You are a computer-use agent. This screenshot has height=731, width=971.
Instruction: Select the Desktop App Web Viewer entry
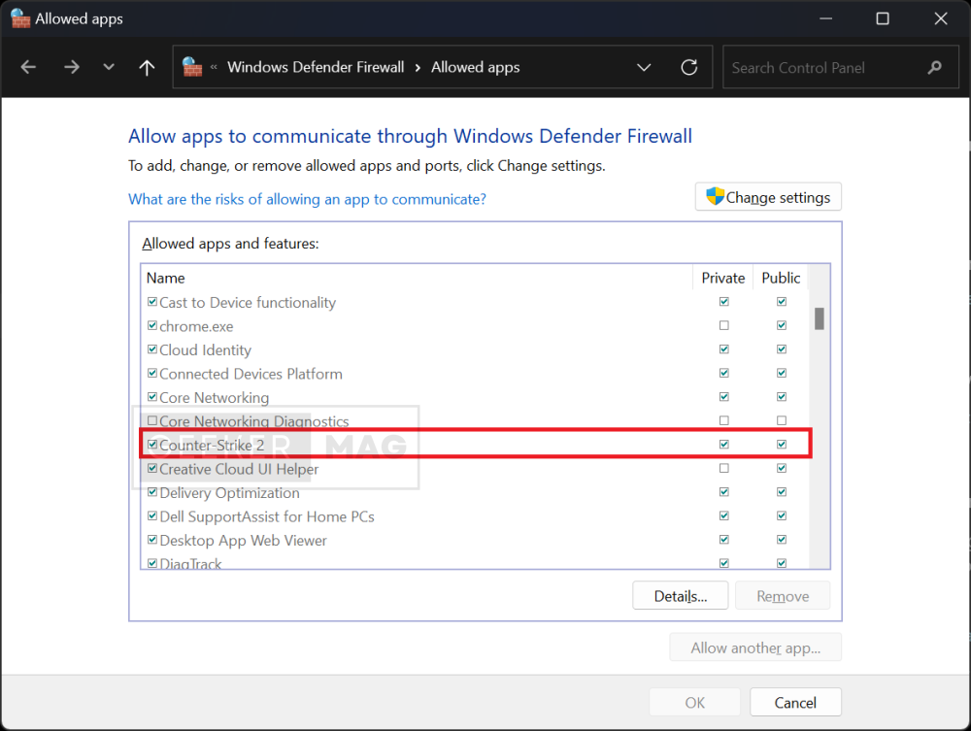click(x=244, y=541)
